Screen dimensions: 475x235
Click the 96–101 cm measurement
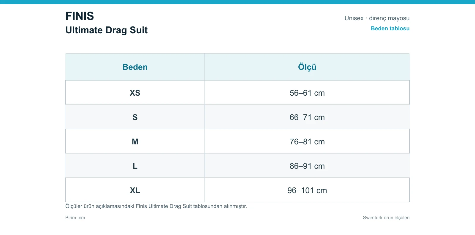[x=307, y=190]
